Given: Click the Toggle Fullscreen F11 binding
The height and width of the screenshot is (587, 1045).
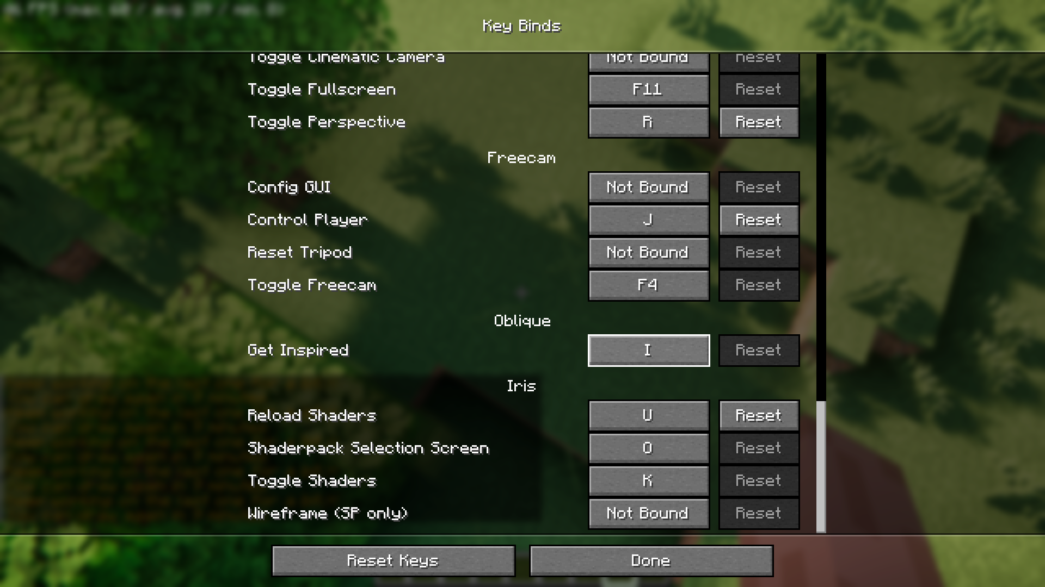Looking at the screenshot, I should 647,89.
